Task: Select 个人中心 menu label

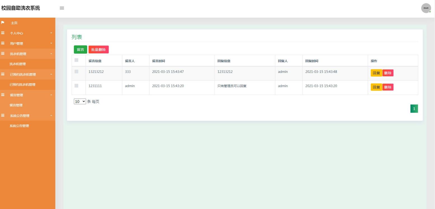Action: click(17, 33)
